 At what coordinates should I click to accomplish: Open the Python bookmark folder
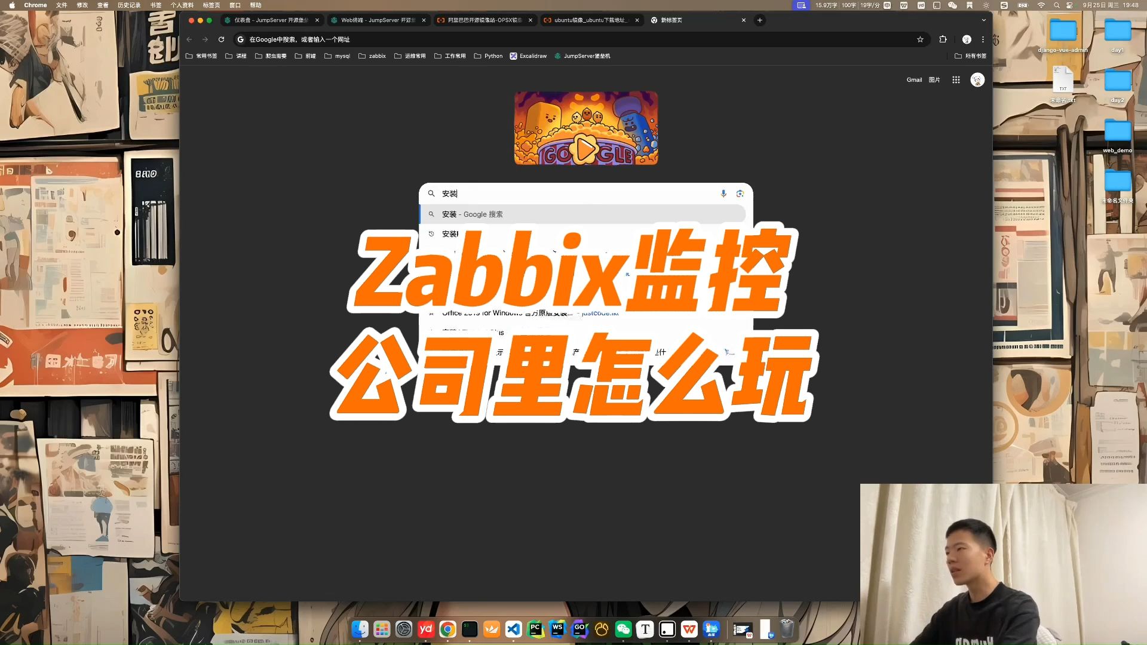488,56
